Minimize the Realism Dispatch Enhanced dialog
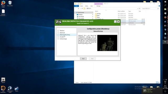The height and width of the screenshot is (94, 168). pos(115,21)
